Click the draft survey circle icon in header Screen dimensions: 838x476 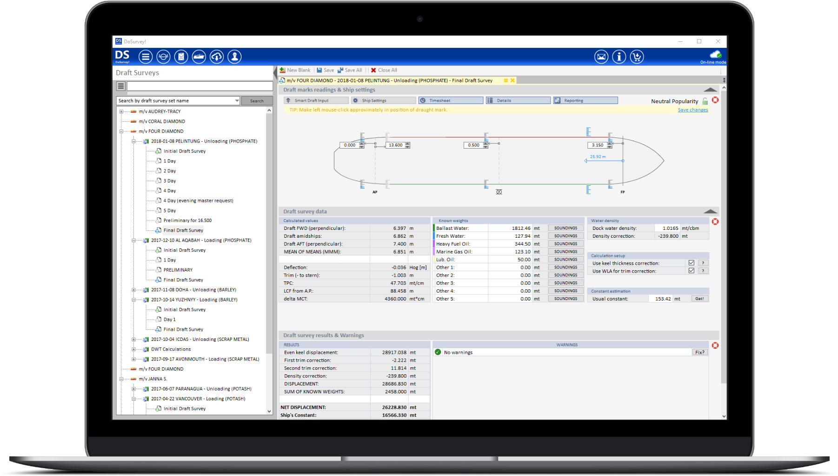[163, 57]
